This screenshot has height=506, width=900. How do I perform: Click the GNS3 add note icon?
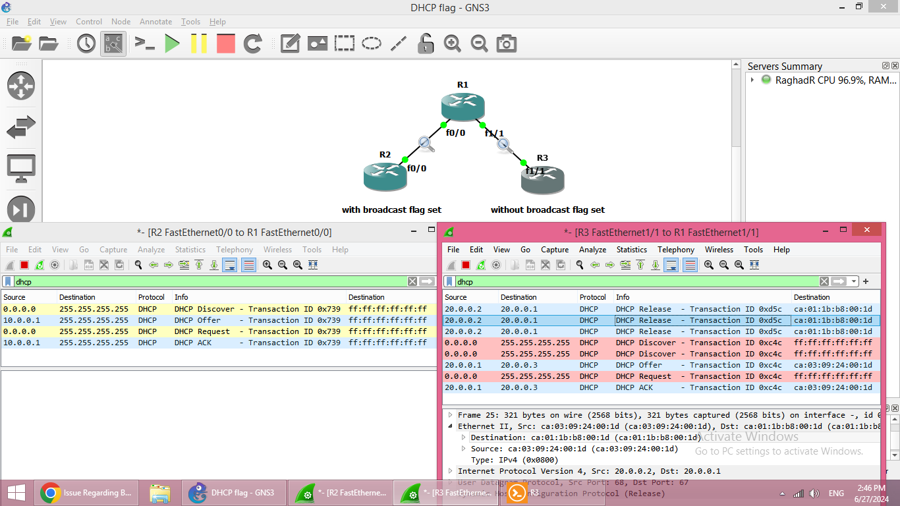[x=291, y=44]
